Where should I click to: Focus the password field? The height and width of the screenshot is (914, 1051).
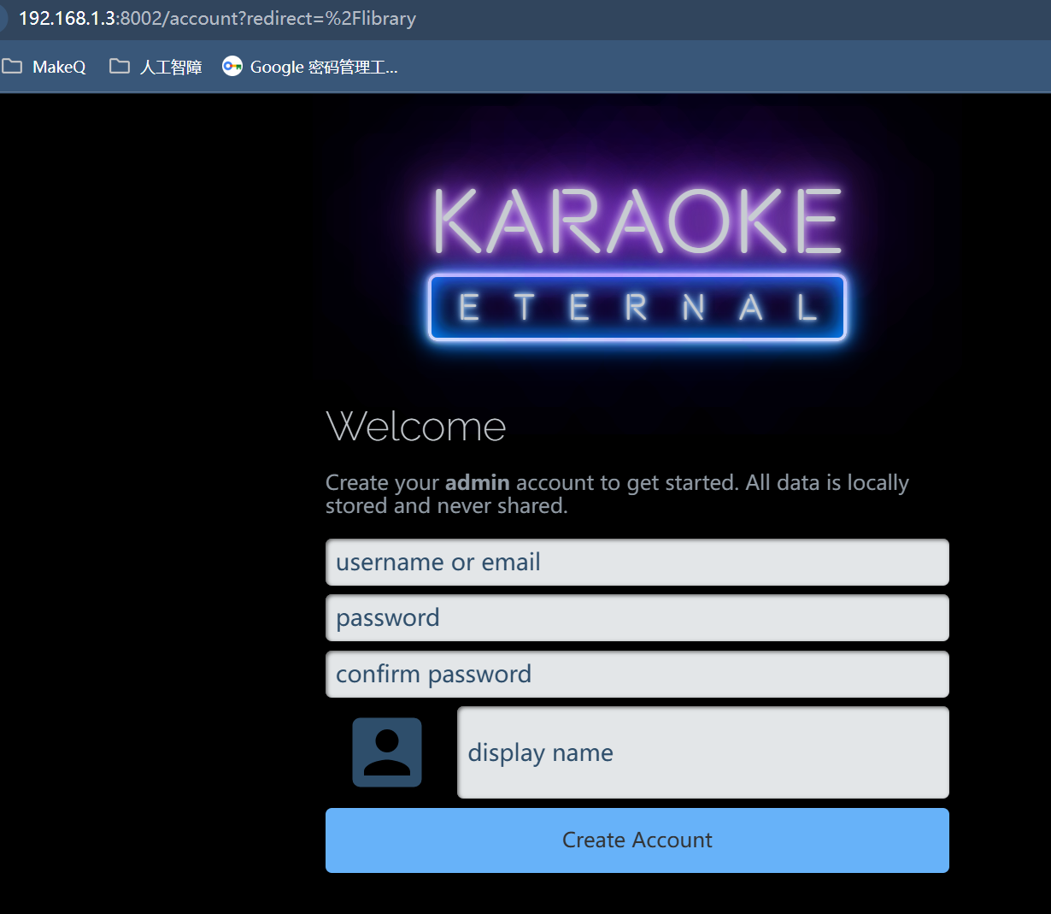pos(637,617)
